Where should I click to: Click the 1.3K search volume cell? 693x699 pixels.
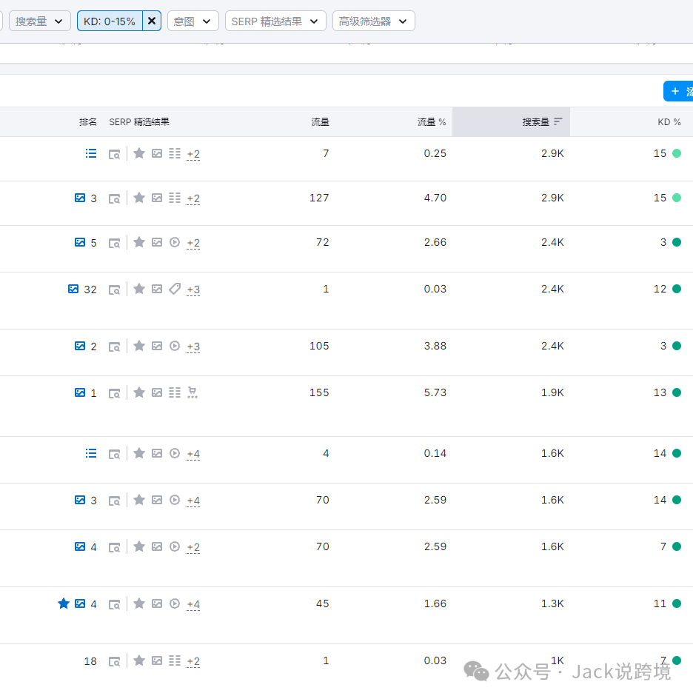click(x=552, y=603)
